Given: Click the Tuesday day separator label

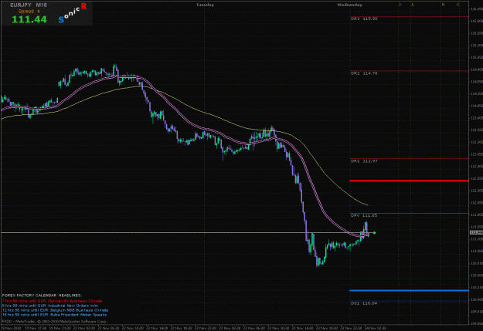Looking at the screenshot, I should [x=205, y=5].
